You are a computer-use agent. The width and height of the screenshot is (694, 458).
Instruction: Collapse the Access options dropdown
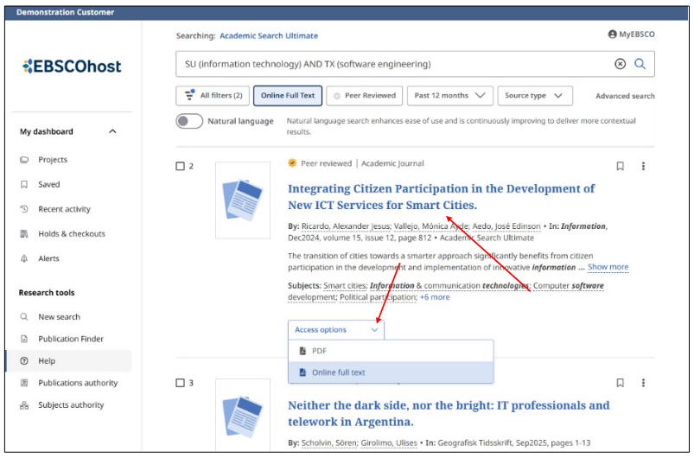pyautogui.click(x=336, y=330)
